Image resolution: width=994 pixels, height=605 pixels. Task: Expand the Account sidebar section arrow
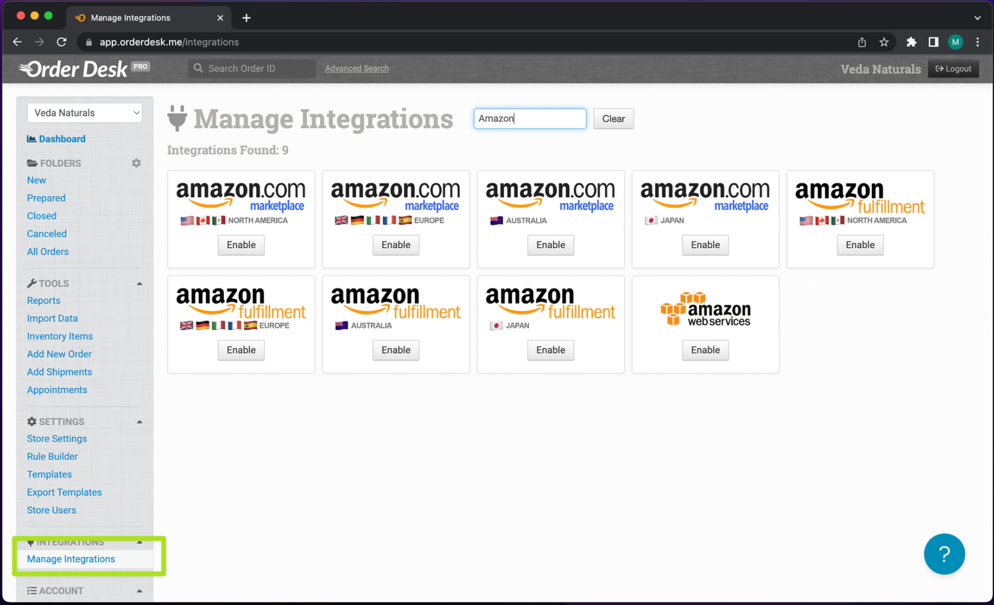pyautogui.click(x=139, y=591)
